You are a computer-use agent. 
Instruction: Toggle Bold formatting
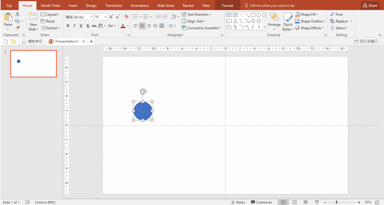[68, 26]
